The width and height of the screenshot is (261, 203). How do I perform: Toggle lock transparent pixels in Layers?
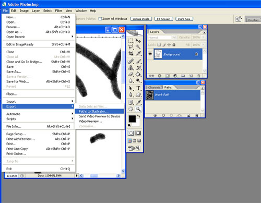(x=159, y=44)
